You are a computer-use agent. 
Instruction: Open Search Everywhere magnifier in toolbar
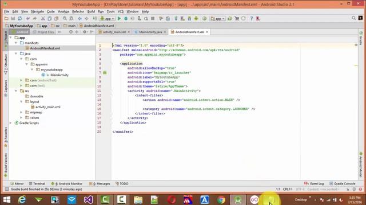(353, 18)
